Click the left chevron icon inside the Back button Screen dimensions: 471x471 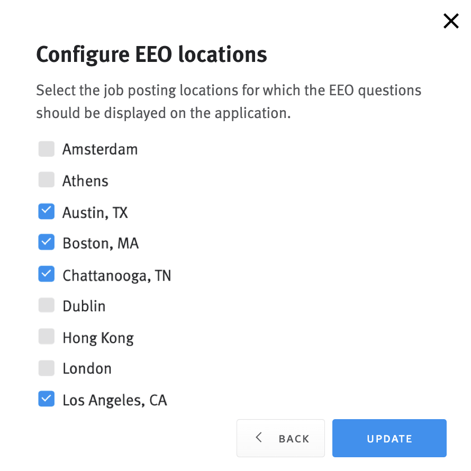tap(259, 438)
